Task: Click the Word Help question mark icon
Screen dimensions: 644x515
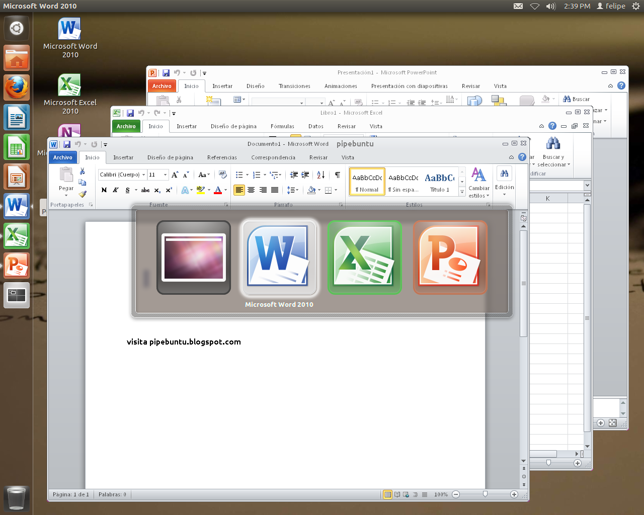Action: [522, 157]
